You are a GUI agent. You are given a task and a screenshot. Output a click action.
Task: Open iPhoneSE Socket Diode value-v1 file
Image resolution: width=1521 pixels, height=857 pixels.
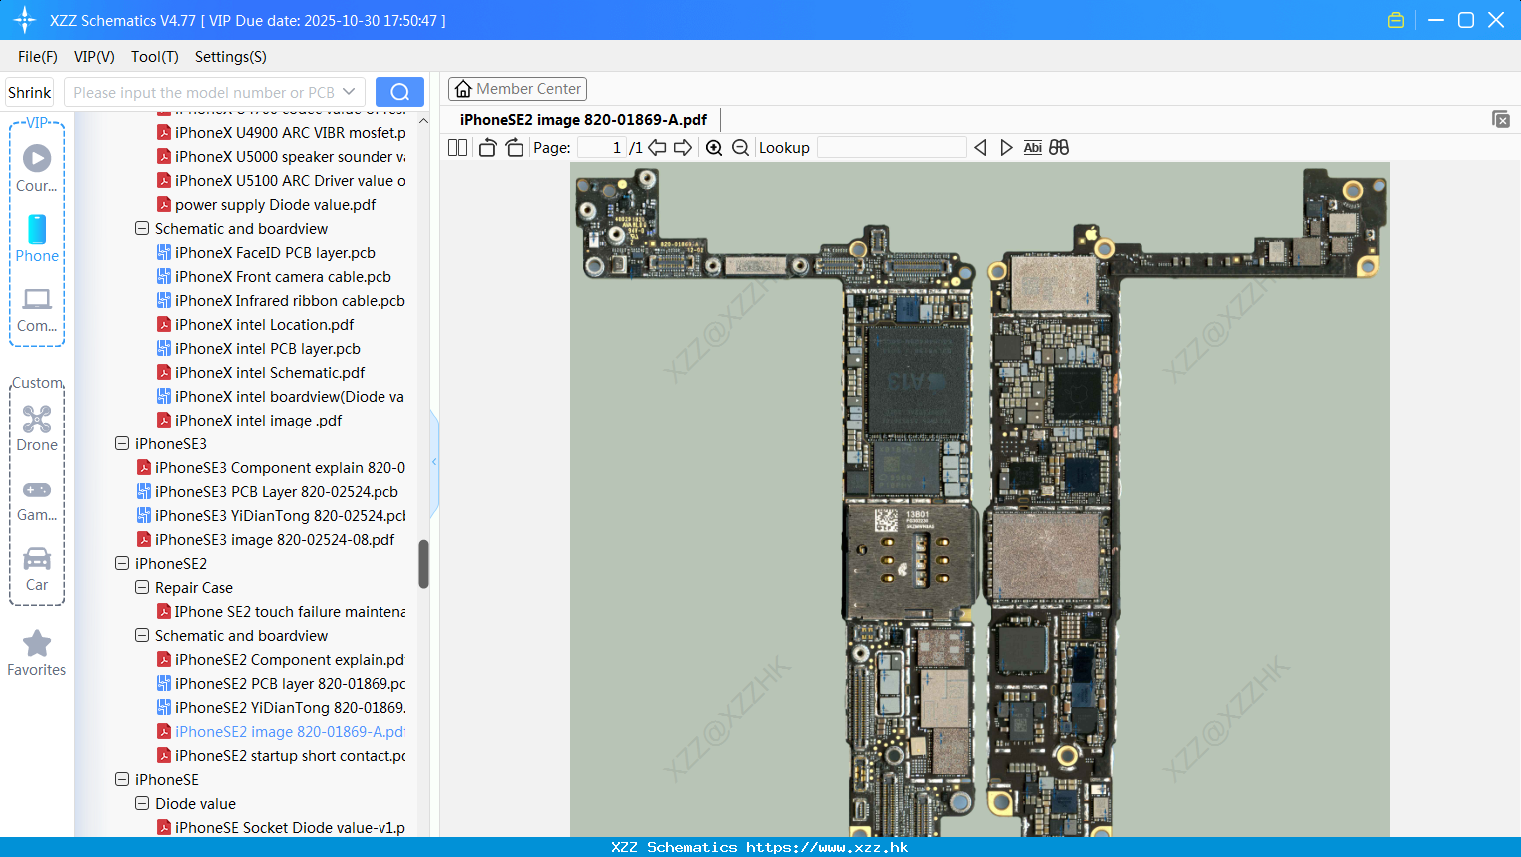(x=291, y=828)
